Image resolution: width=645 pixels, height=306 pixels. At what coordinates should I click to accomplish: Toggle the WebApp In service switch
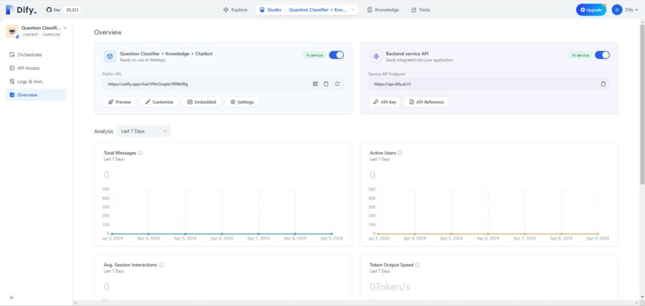pyautogui.click(x=336, y=55)
